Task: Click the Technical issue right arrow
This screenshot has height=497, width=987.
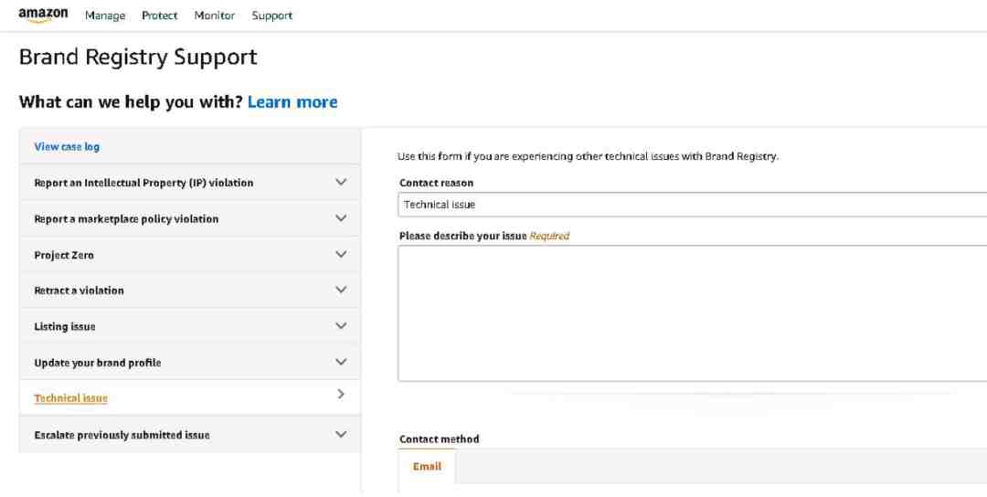Action: click(341, 395)
